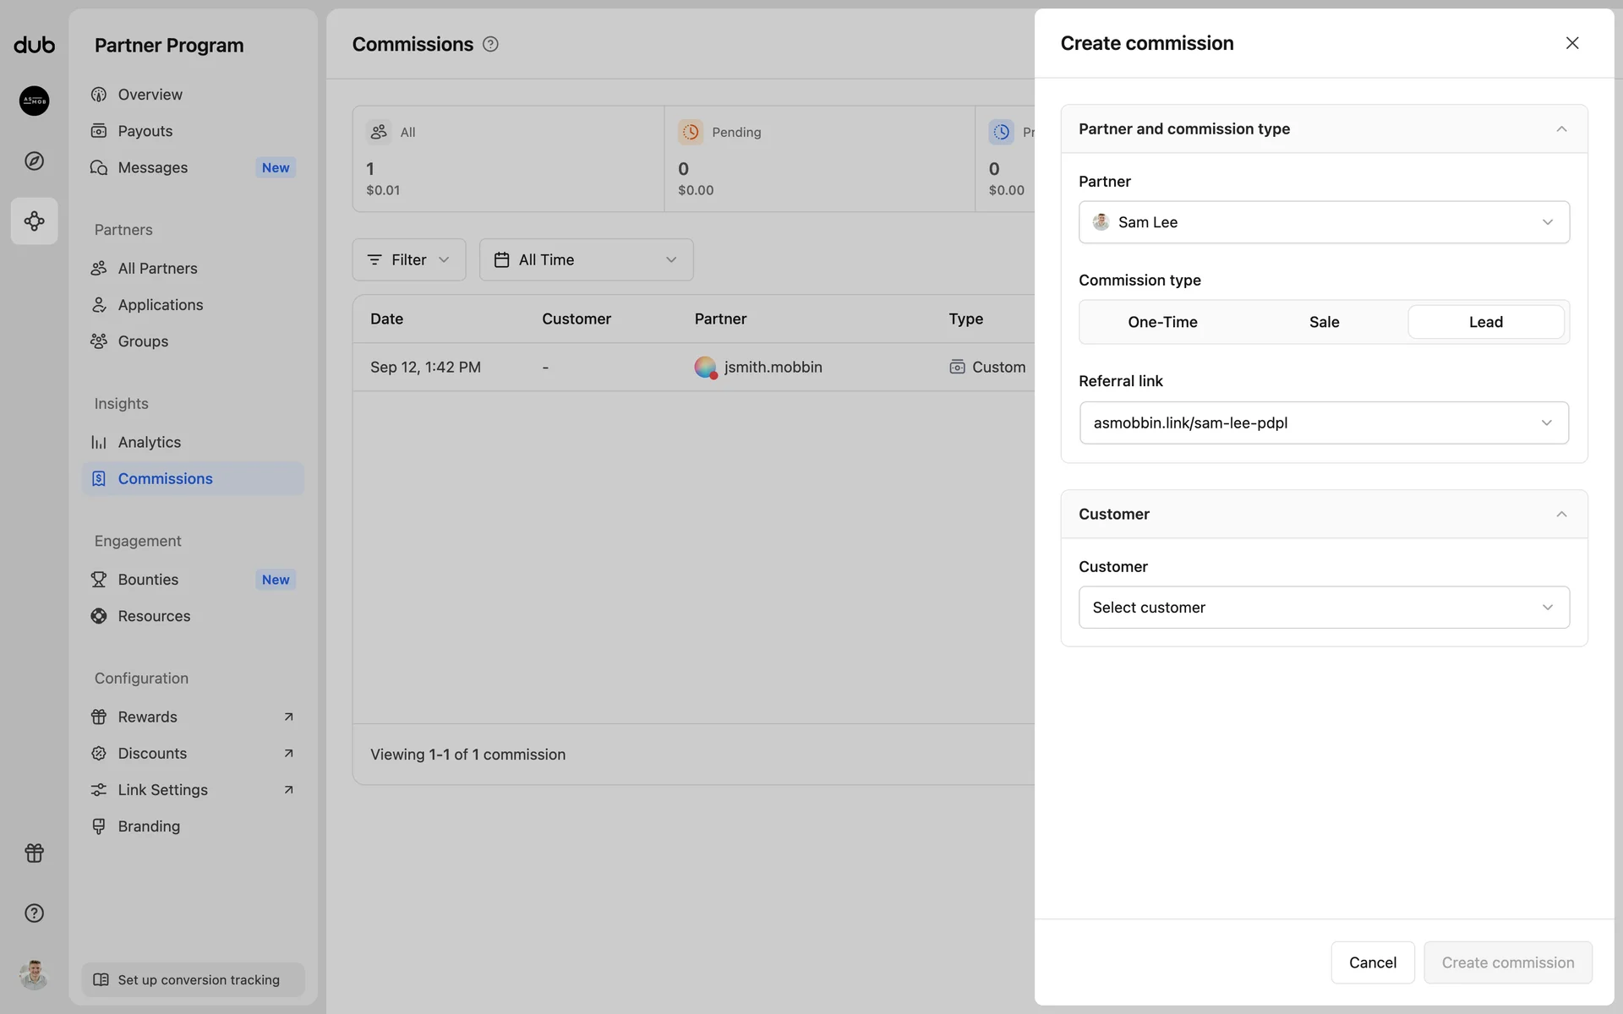Open Payouts in the sidebar

point(145,131)
